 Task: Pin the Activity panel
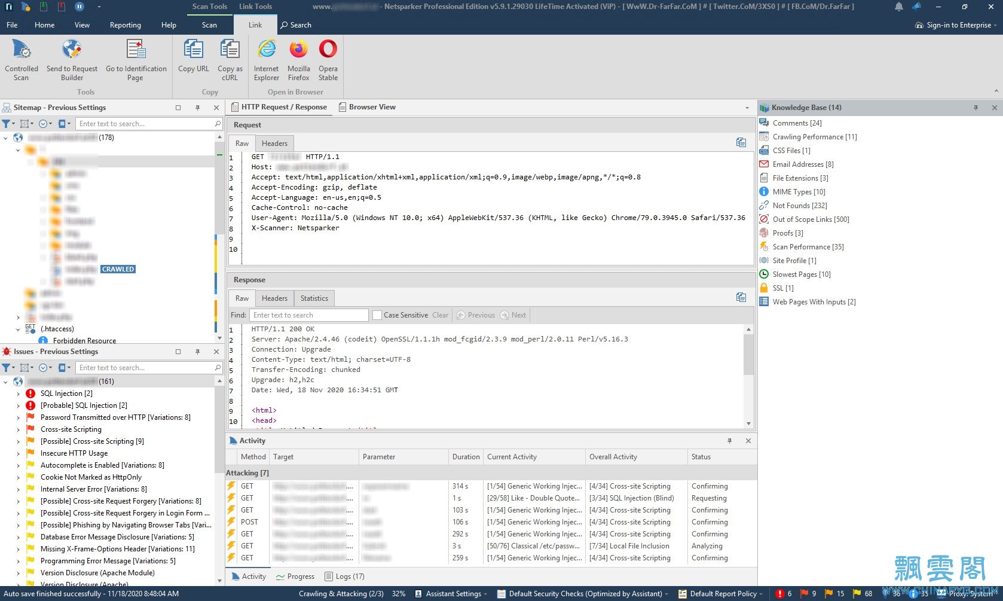(x=729, y=441)
